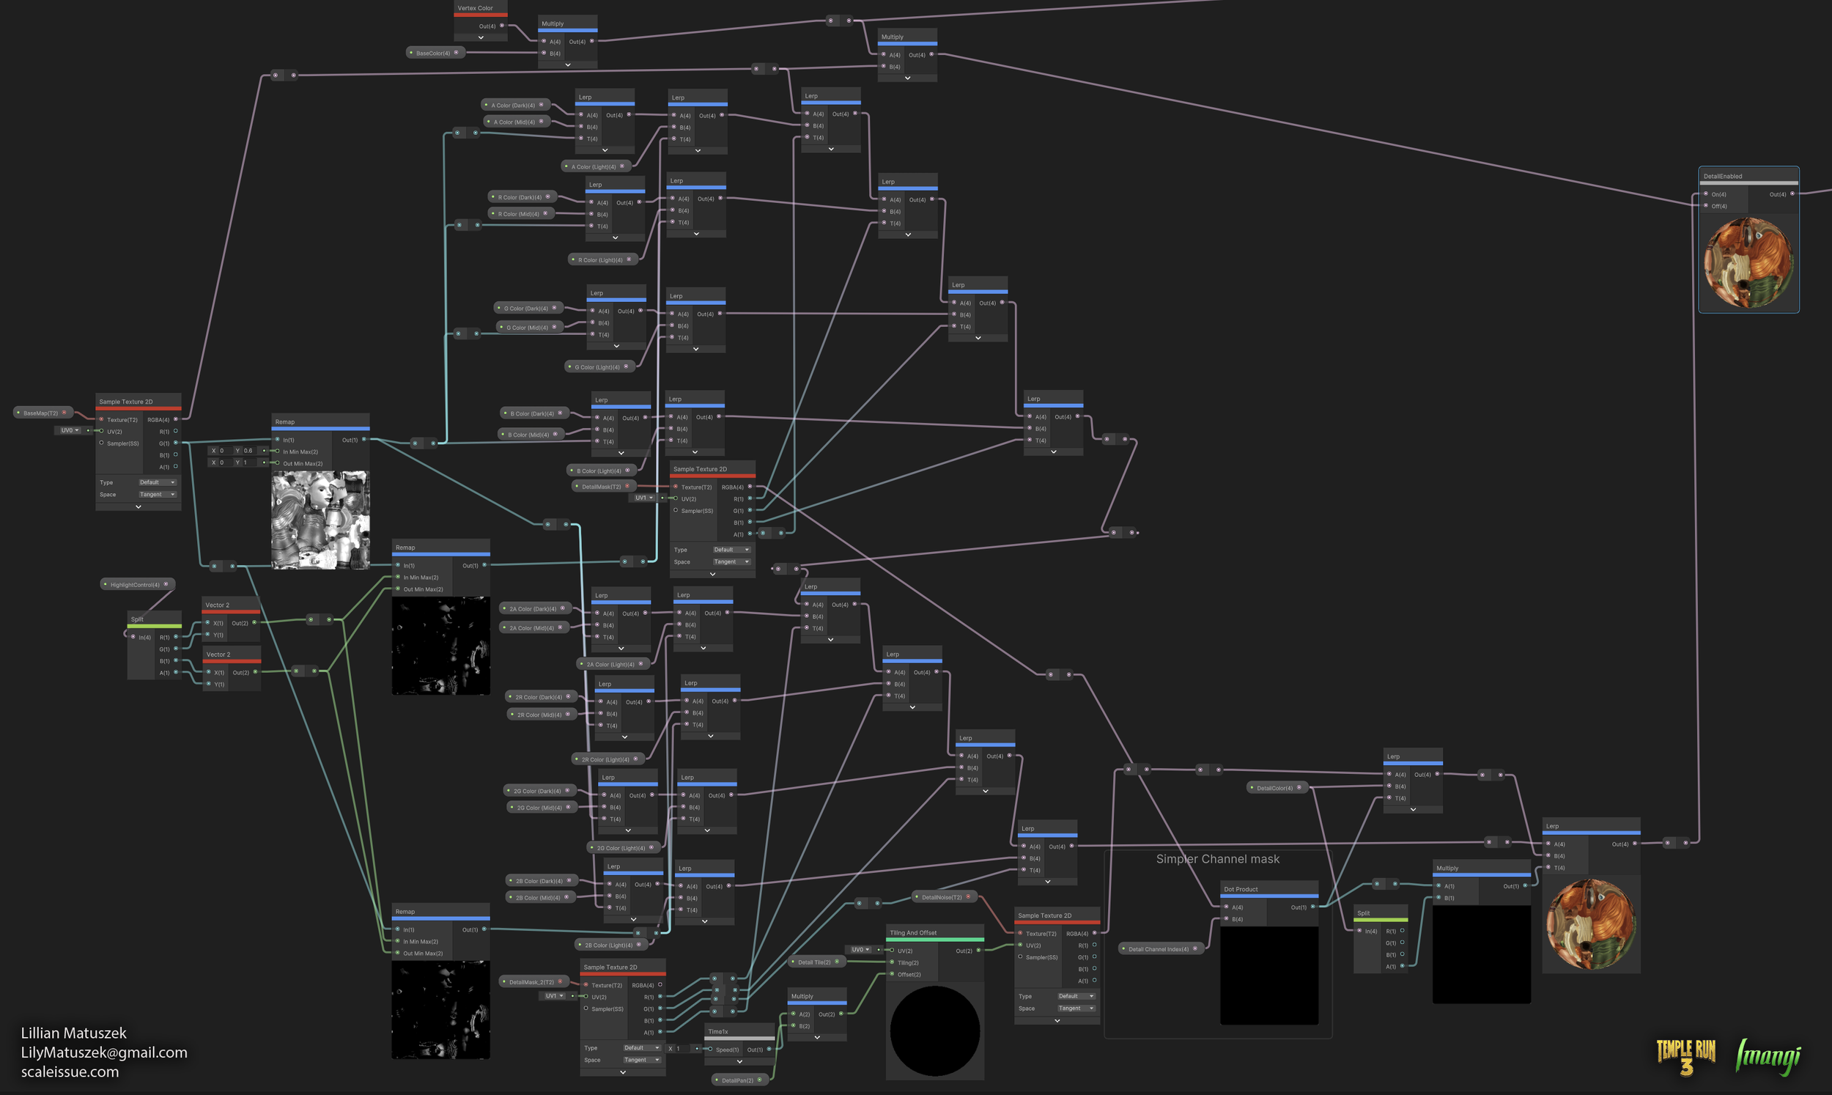Viewport: 1832px width, 1095px height.
Task: Click the Detail Channel Index(4) property pill
Action: [1161, 949]
